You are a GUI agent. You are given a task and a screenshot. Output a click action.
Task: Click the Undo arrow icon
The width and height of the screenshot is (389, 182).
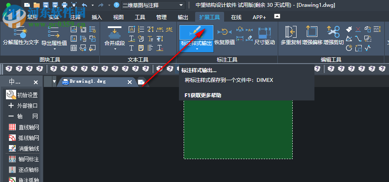[x=84, y=5]
